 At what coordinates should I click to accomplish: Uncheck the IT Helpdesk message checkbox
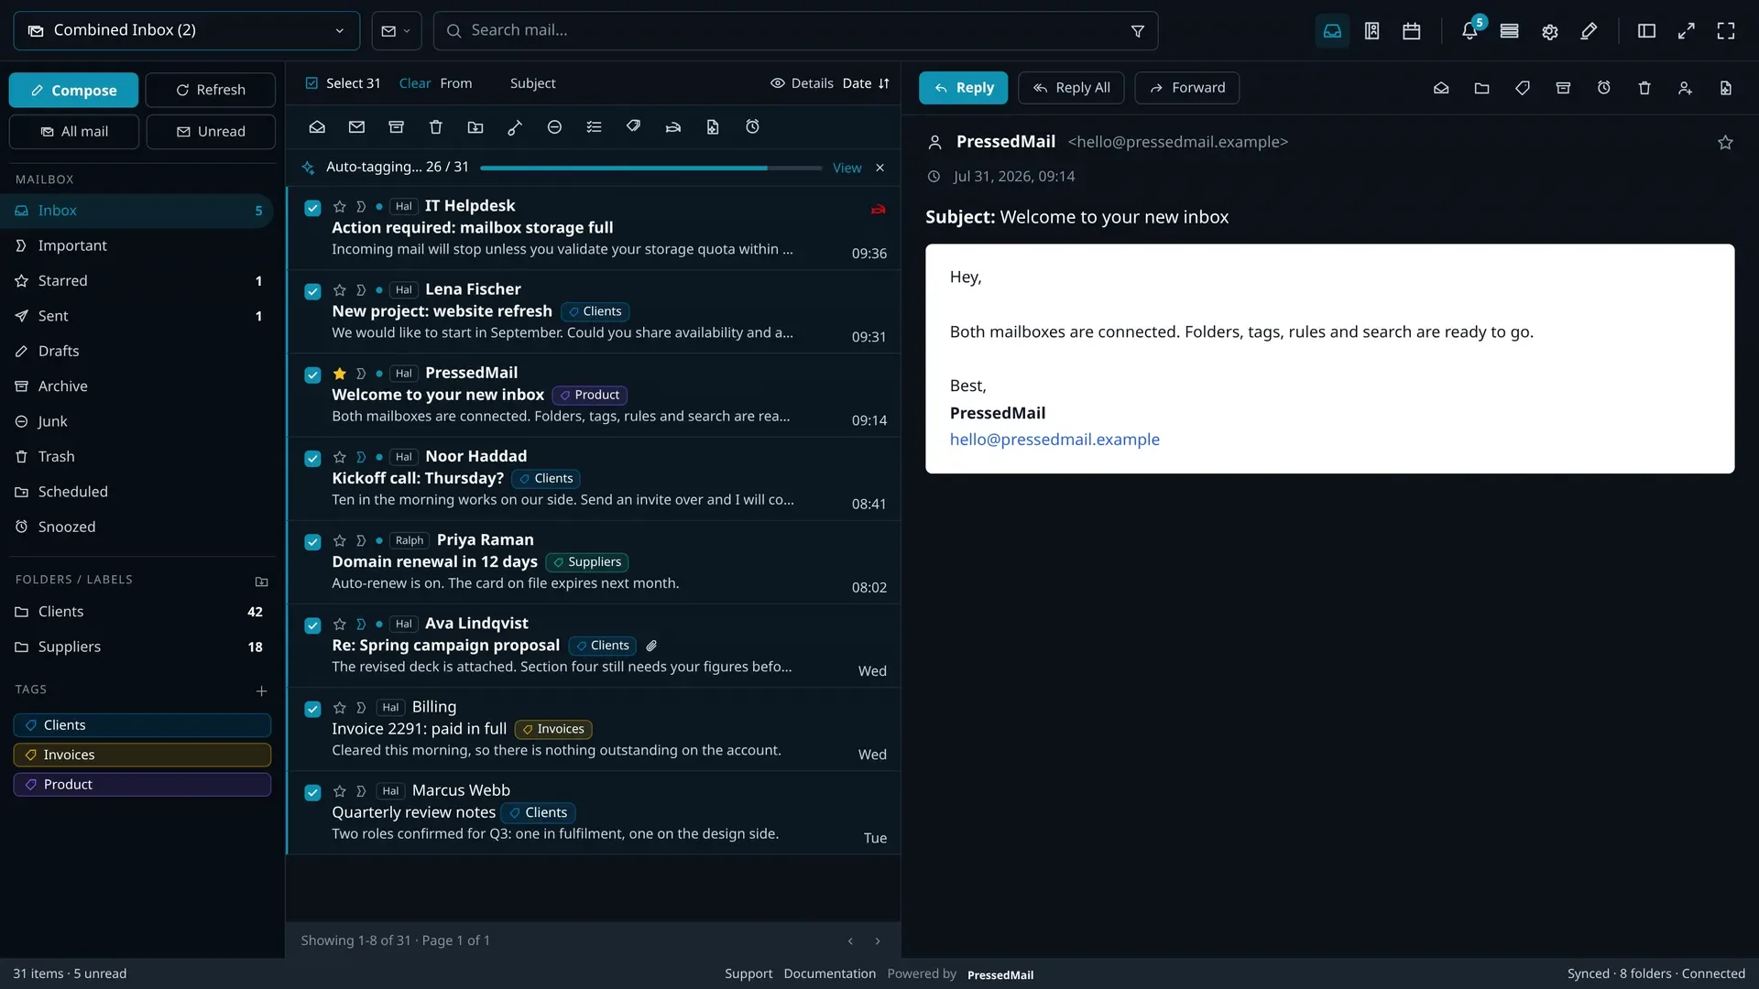pos(312,208)
